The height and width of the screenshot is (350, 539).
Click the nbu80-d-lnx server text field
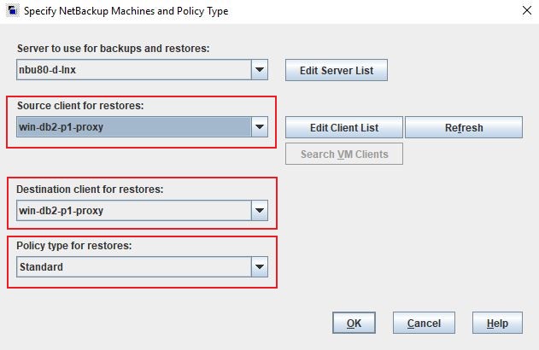click(x=132, y=70)
